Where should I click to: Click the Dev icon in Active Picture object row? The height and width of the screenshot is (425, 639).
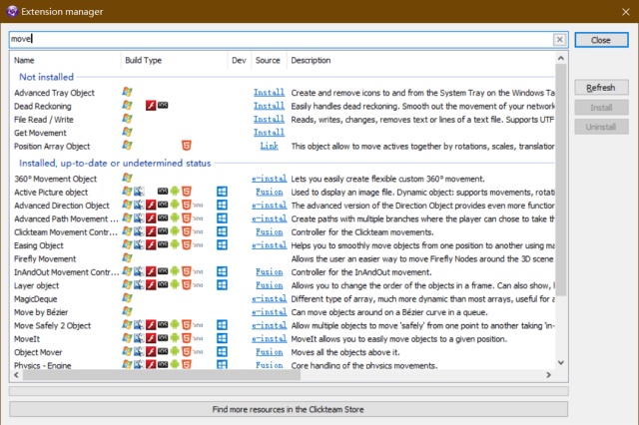coord(222,192)
